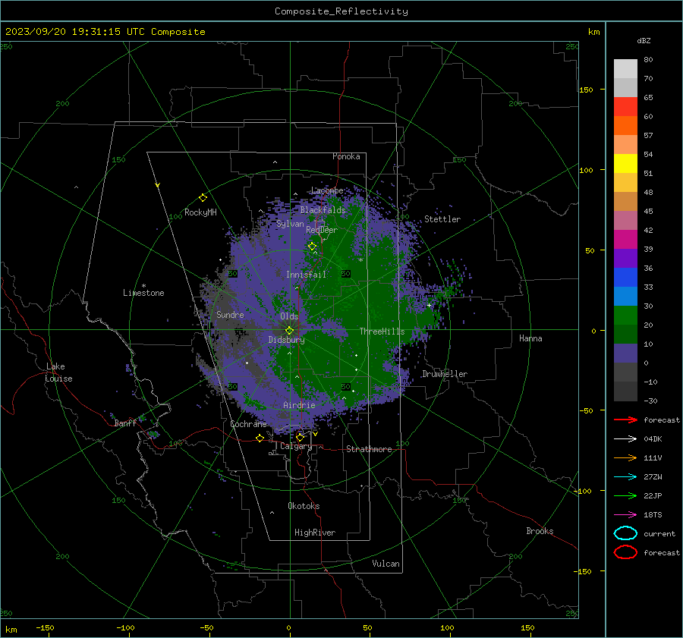
Task: Click the Brooks label
Action: click(540, 531)
